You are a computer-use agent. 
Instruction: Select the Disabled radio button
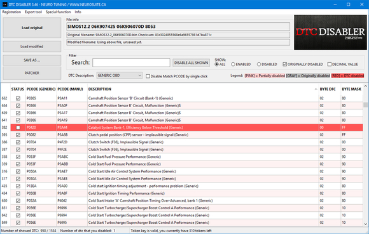pos(259,64)
